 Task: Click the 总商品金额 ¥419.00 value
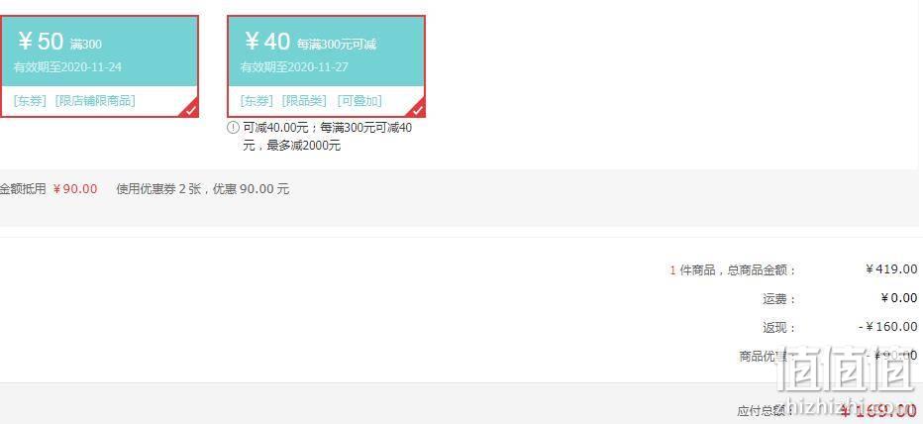(x=891, y=269)
